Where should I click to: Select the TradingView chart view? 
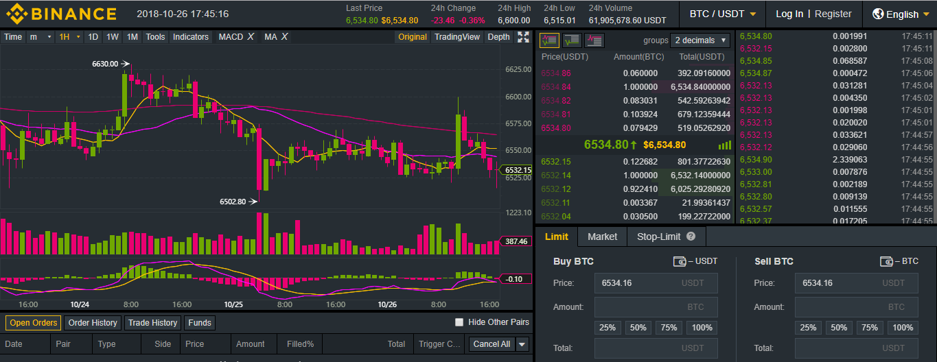click(457, 37)
